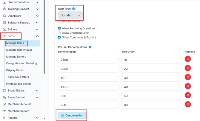Click the sidebar vertical scrollbar
The image size is (200, 121).
point(45,45)
